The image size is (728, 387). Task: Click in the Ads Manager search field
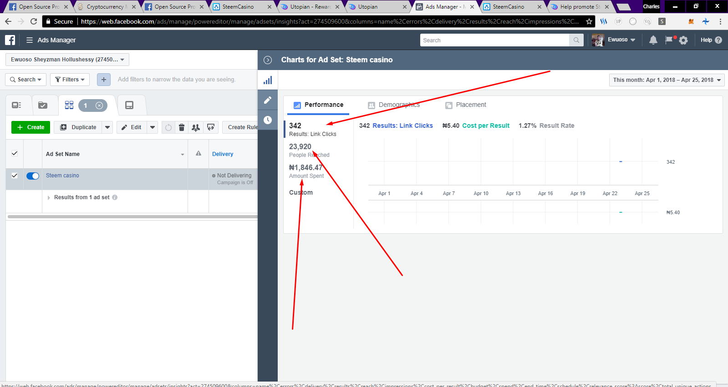click(494, 40)
